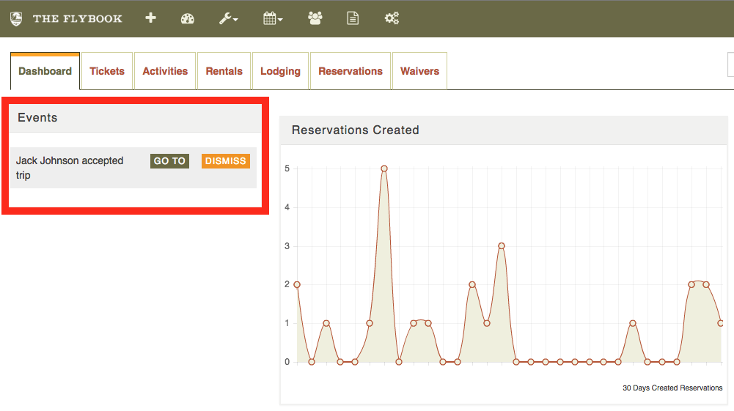The height and width of the screenshot is (411, 734).
Task: Open the settings gears icon
Action: [392, 18]
